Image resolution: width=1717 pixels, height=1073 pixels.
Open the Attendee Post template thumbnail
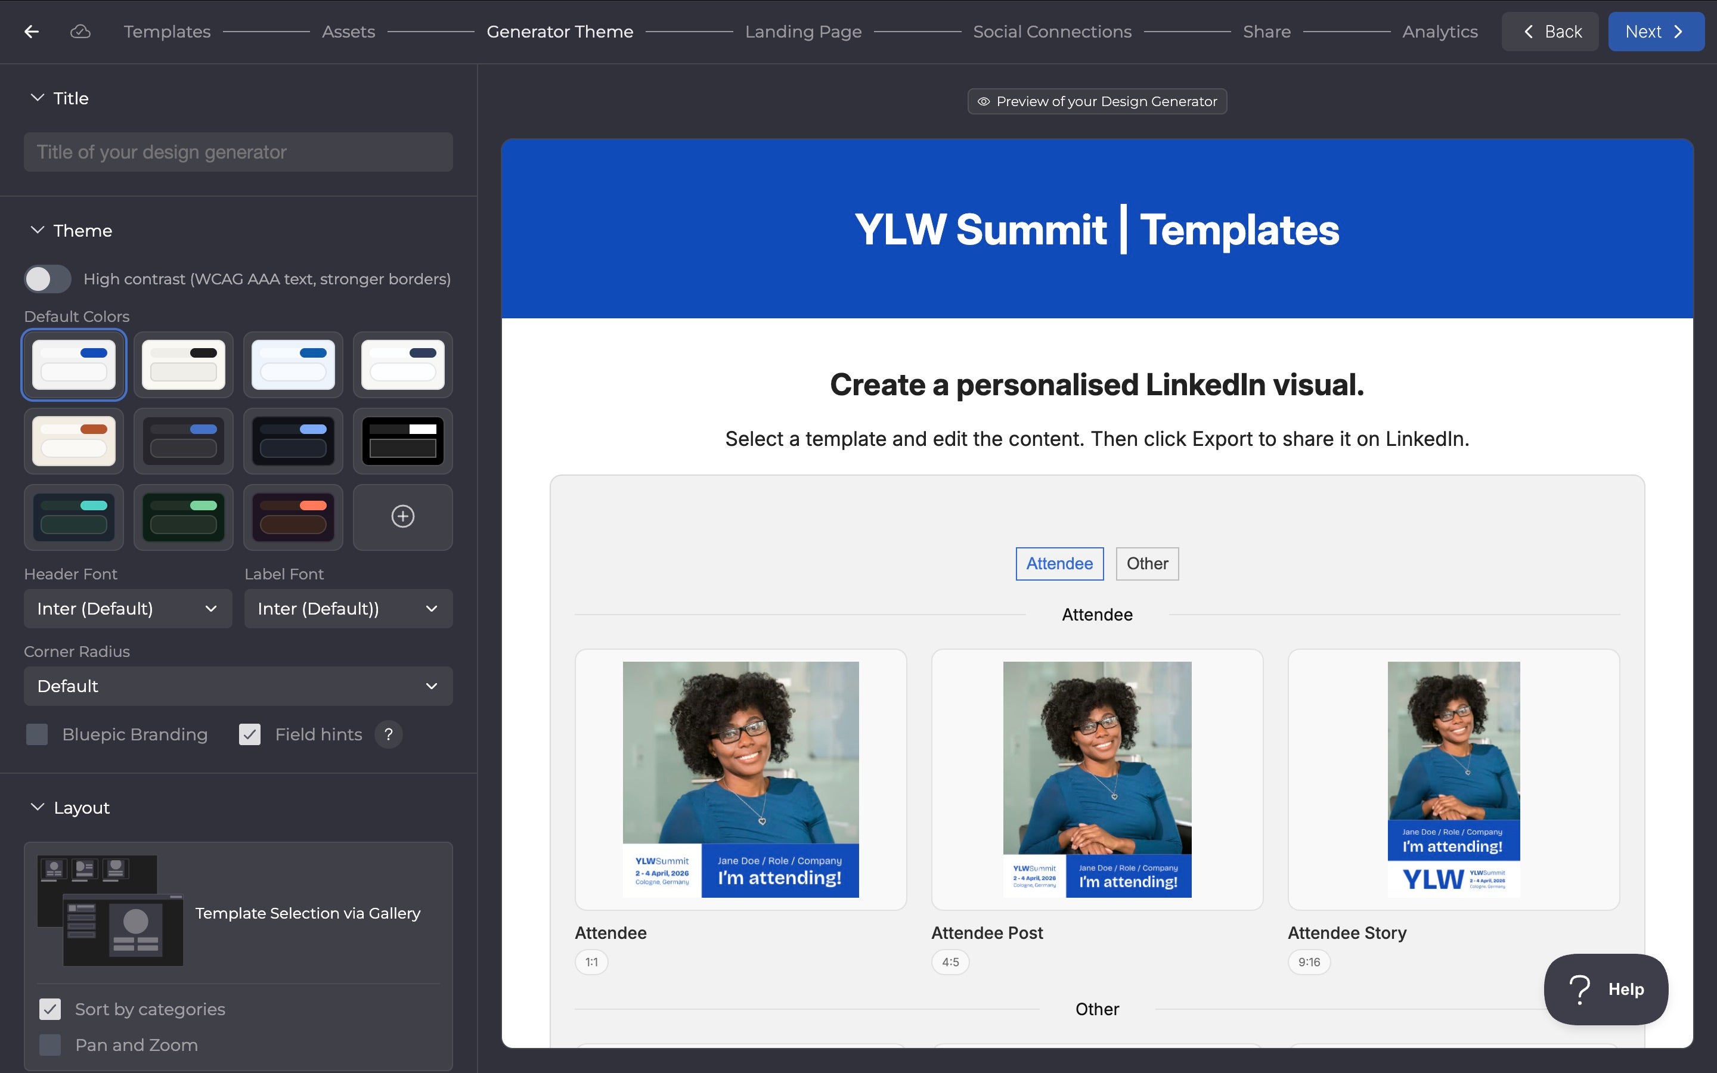1097,779
